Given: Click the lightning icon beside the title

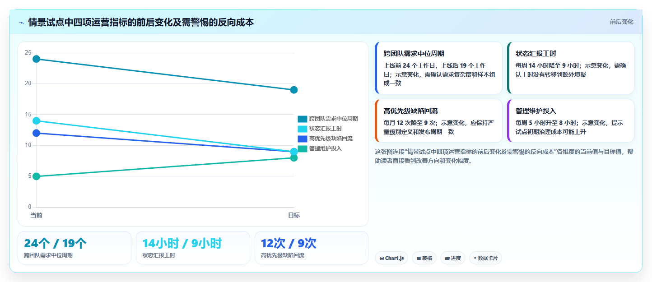Looking at the screenshot, I should pyautogui.click(x=21, y=22).
